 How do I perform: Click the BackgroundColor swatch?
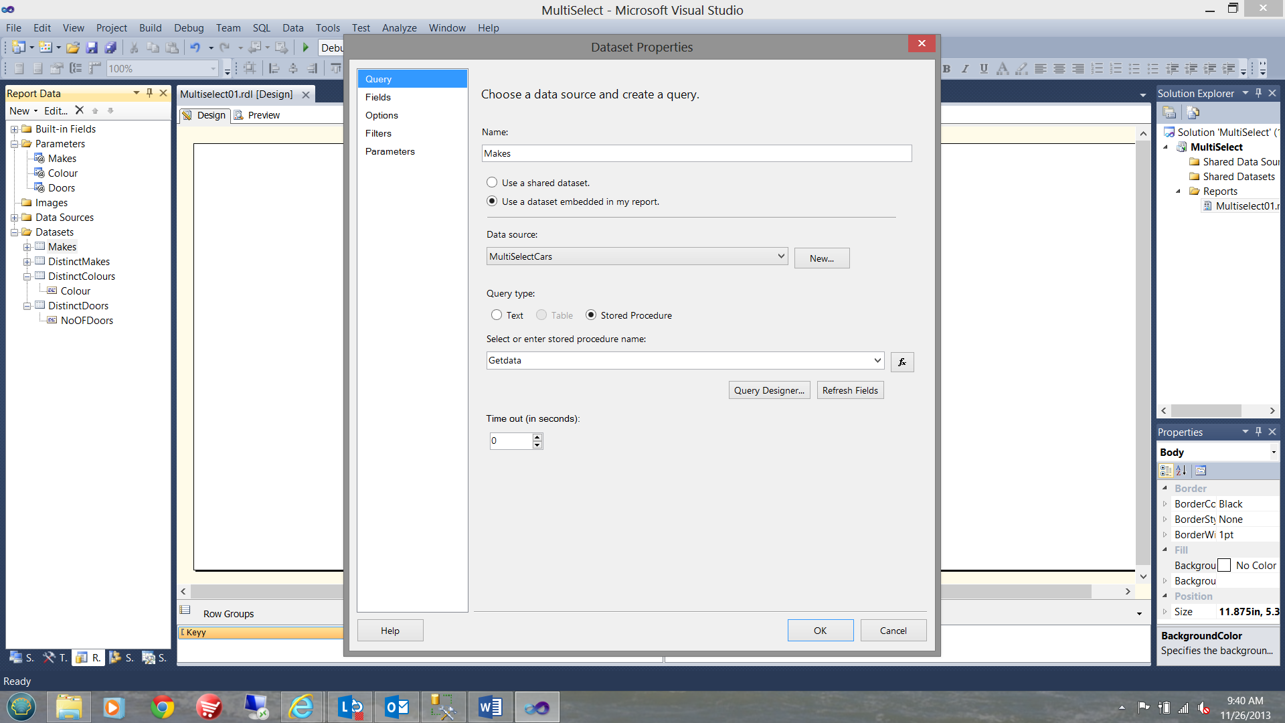click(x=1224, y=566)
